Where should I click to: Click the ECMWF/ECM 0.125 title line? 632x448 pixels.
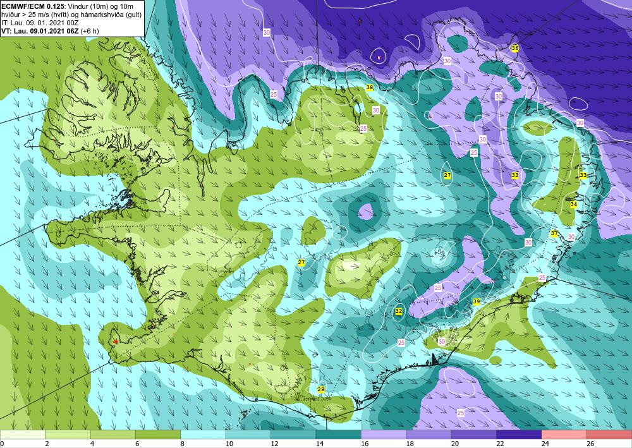point(68,7)
